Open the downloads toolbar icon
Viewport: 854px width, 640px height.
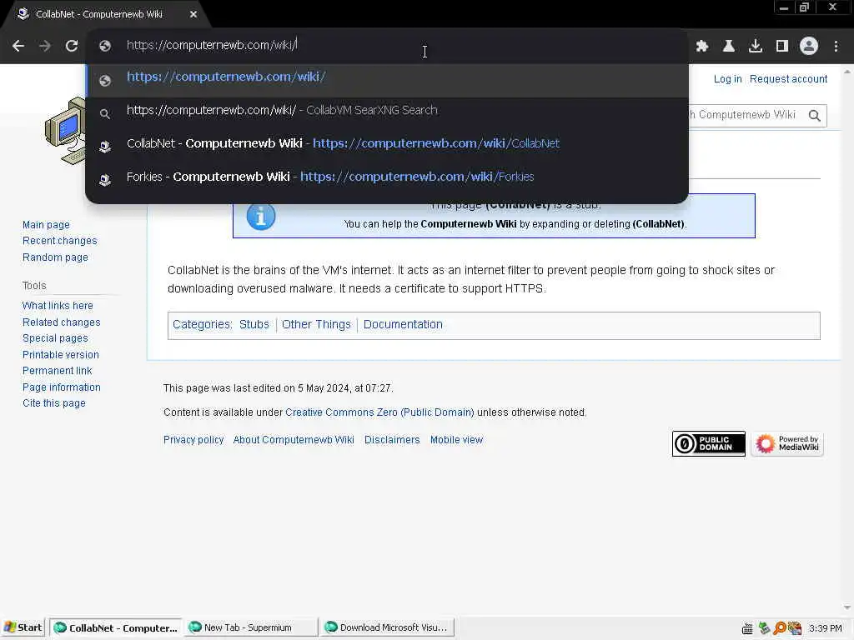(756, 46)
